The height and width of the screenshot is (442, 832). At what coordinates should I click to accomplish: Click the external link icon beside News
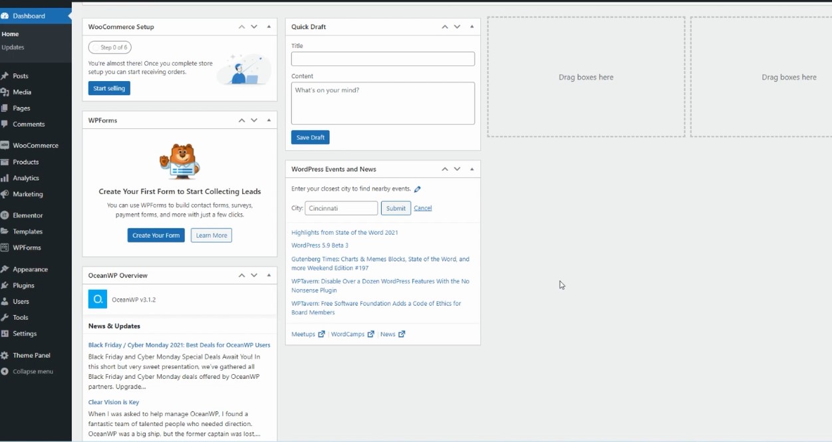402,334
